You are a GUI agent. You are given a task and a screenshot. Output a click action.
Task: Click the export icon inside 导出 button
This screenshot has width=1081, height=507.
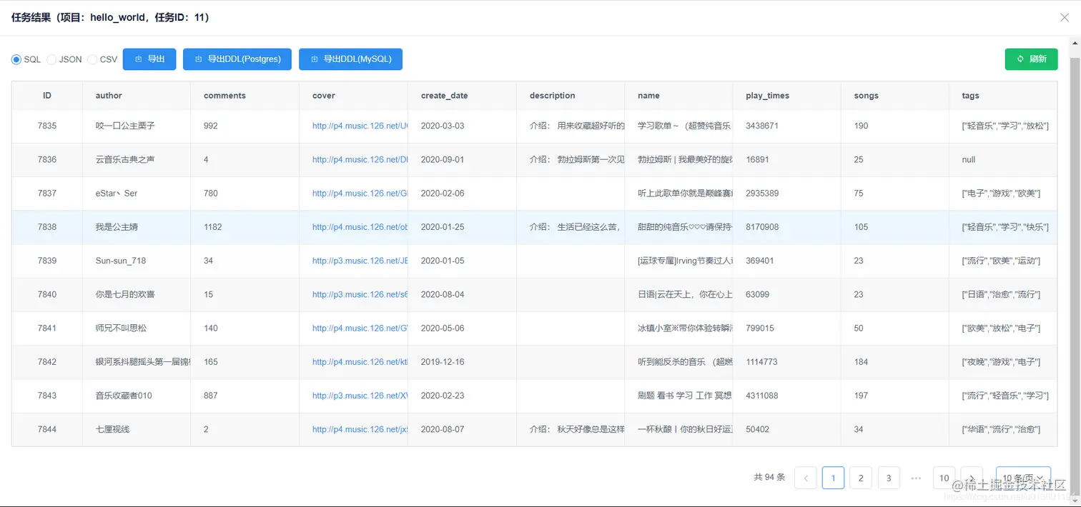click(139, 59)
